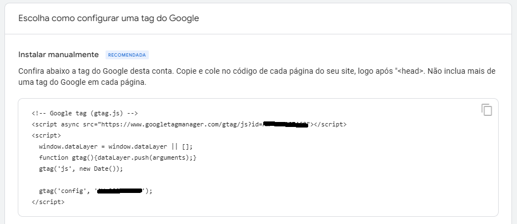This screenshot has height=224, width=517.
Task: Click the redacted ID in the script src
Action: [x=285, y=125]
